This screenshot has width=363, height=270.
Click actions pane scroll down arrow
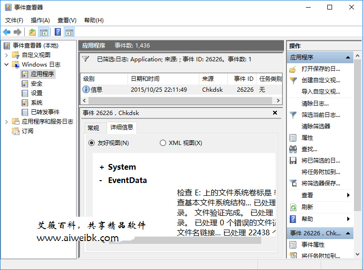(x=357, y=254)
